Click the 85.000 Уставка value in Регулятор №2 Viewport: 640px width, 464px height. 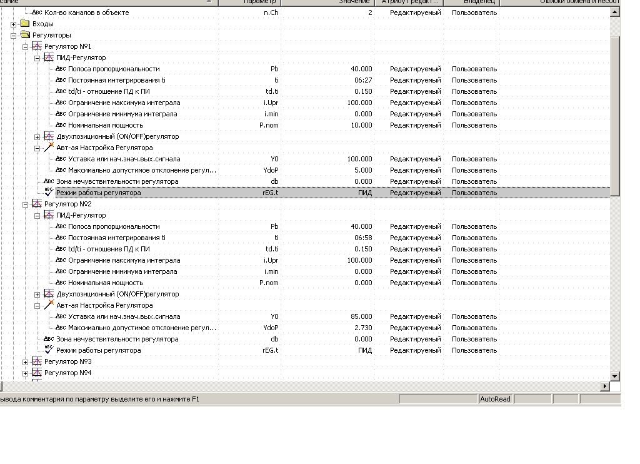359,316
